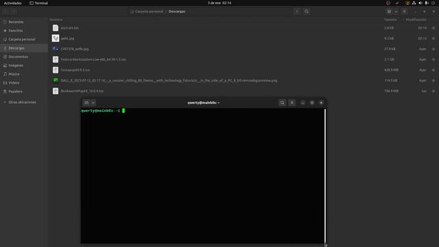Open search in the terminal header bar
Screen dimensions: 439x247
tap(282, 103)
